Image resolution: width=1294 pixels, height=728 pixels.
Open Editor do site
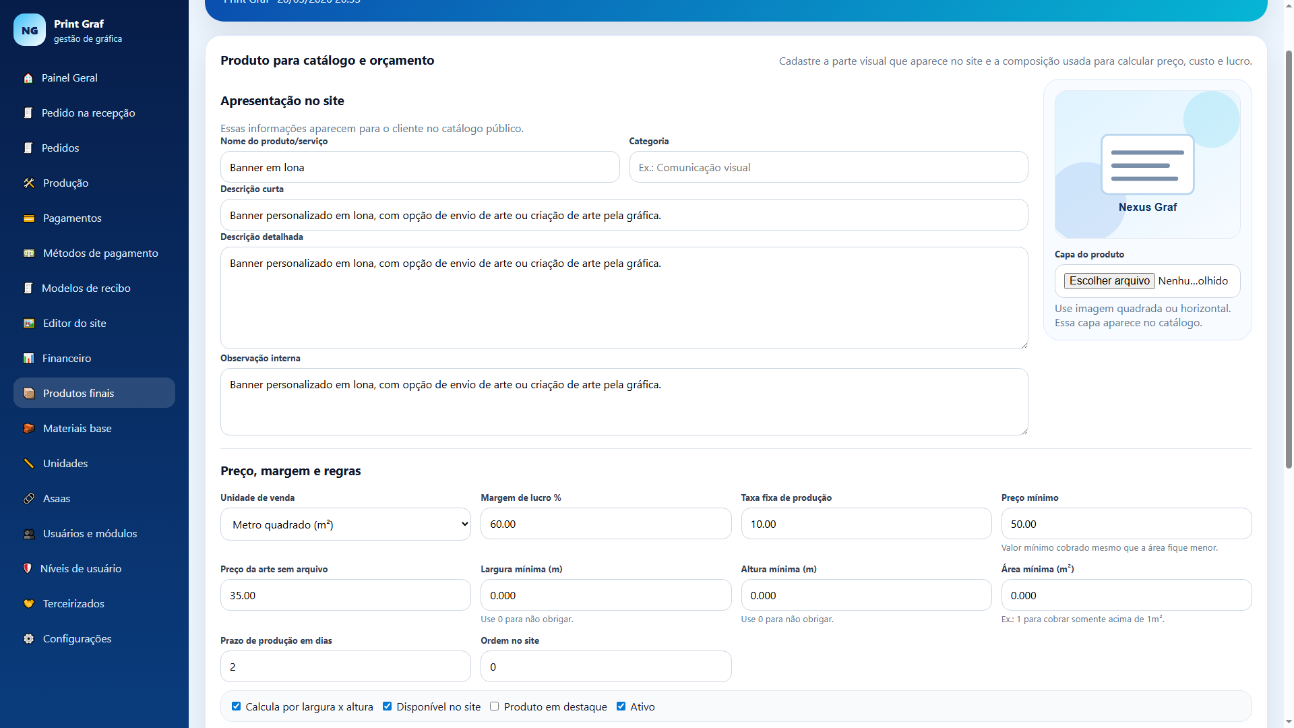(x=94, y=324)
